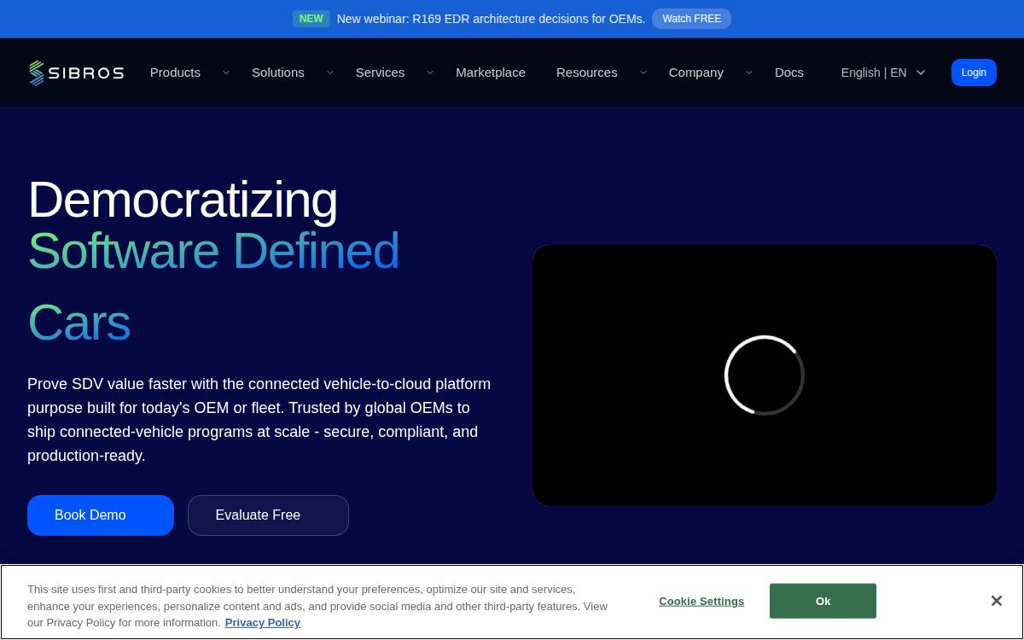Go to Marketplace
The image size is (1024, 640).
click(491, 73)
